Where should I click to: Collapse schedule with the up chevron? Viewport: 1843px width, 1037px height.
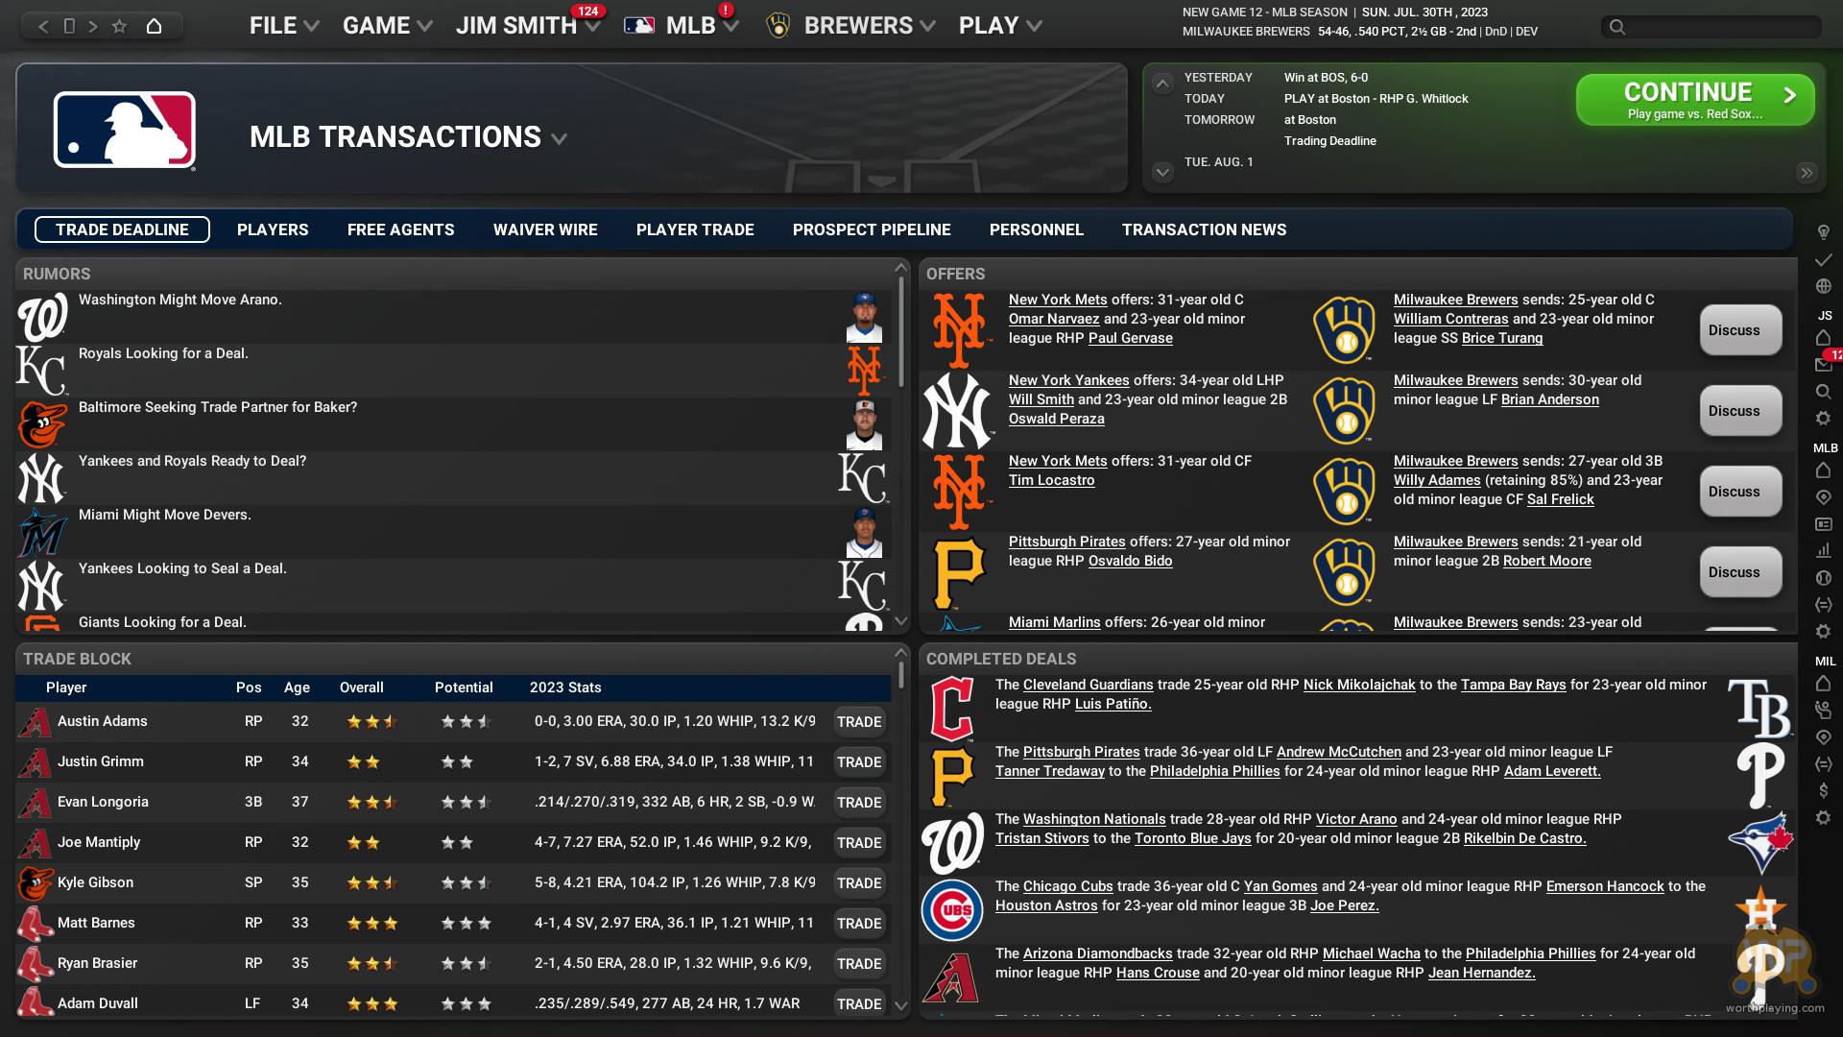(1162, 84)
